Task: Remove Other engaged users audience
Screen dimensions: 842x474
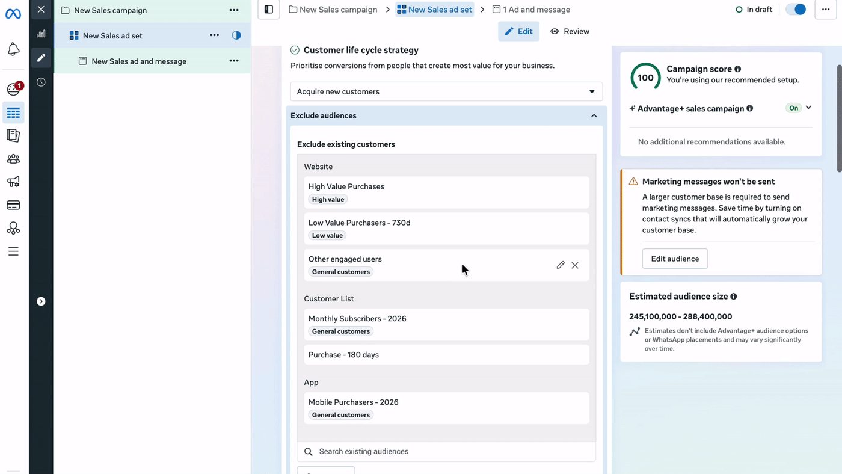Action: tap(575, 265)
